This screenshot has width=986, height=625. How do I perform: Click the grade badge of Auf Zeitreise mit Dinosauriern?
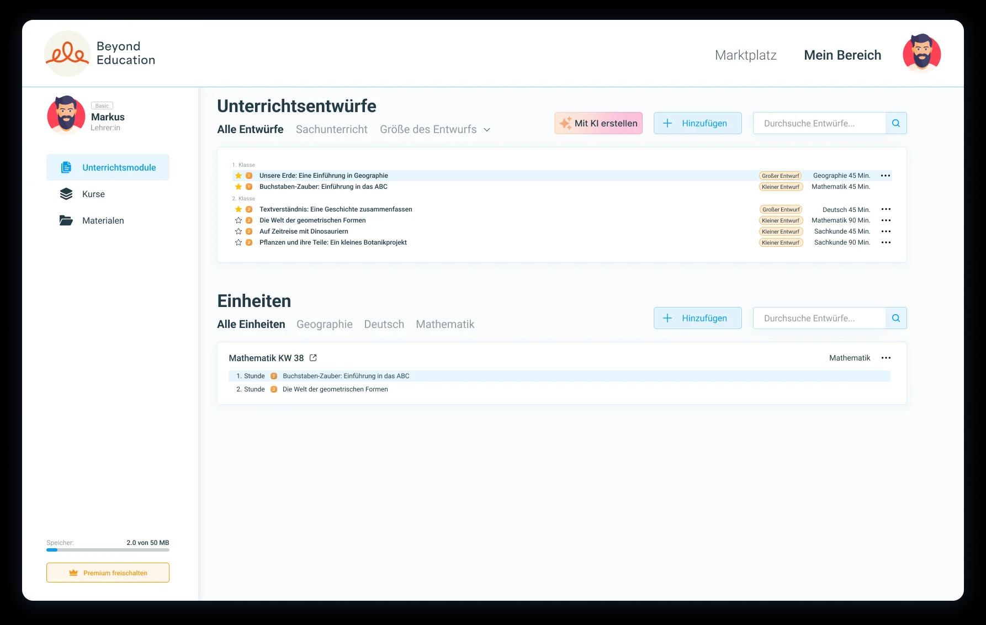[249, 231]
